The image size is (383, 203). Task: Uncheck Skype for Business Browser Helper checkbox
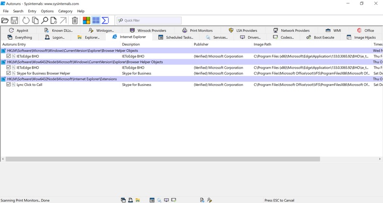9,73
